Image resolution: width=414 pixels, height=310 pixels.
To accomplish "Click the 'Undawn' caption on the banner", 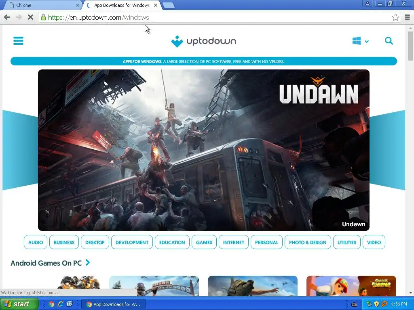I will (353, 224).
